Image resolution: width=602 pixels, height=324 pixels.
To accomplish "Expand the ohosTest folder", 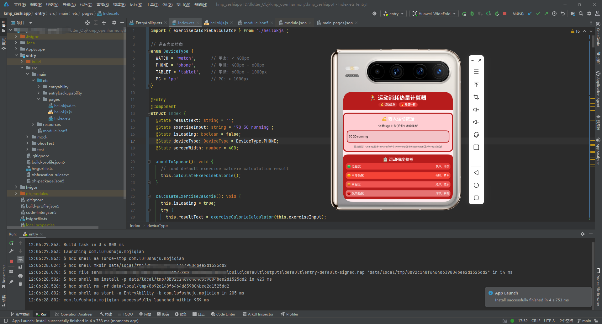I will tap(27, 143).
